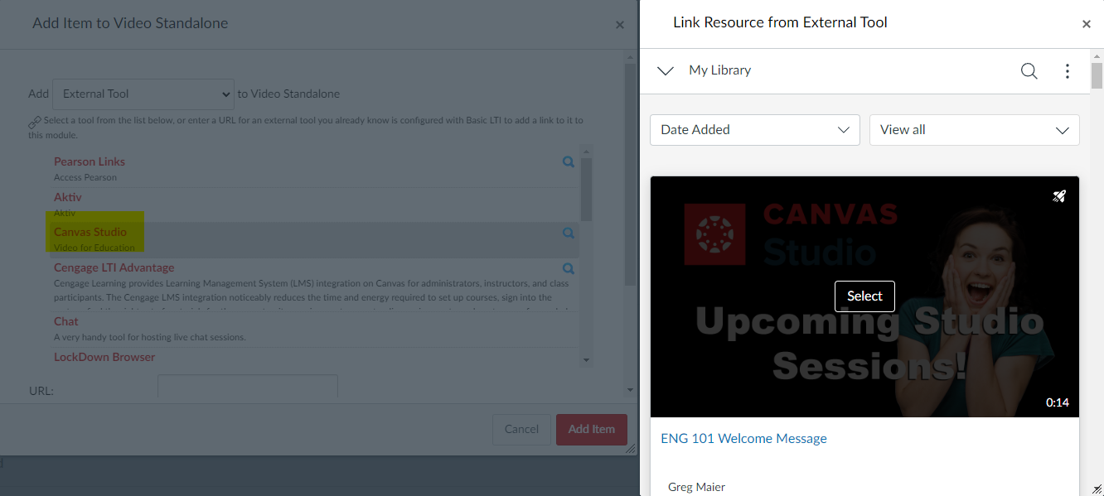The height and width of the screenshot is (496, 1104).
Task: Click the Greg Maier author name
Action: pyautogui.click(x=696, y=487)
